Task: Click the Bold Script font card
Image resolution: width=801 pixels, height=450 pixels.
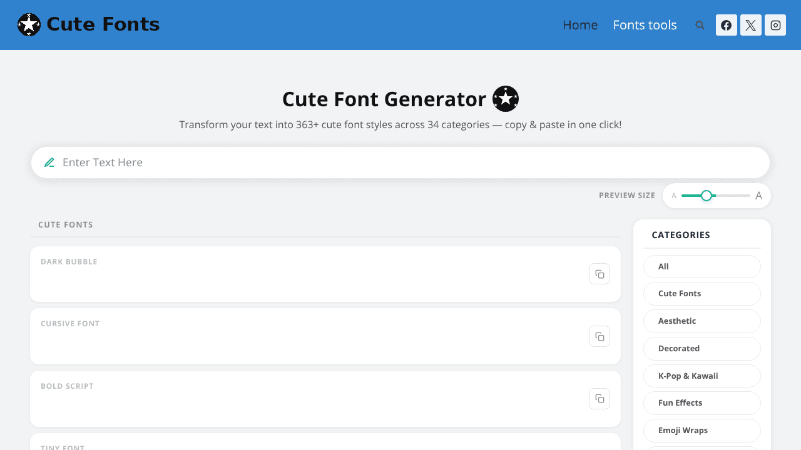Action: click(325, 399)
